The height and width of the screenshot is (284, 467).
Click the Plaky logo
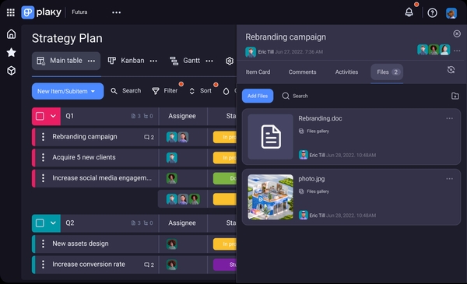pos(41,12)
